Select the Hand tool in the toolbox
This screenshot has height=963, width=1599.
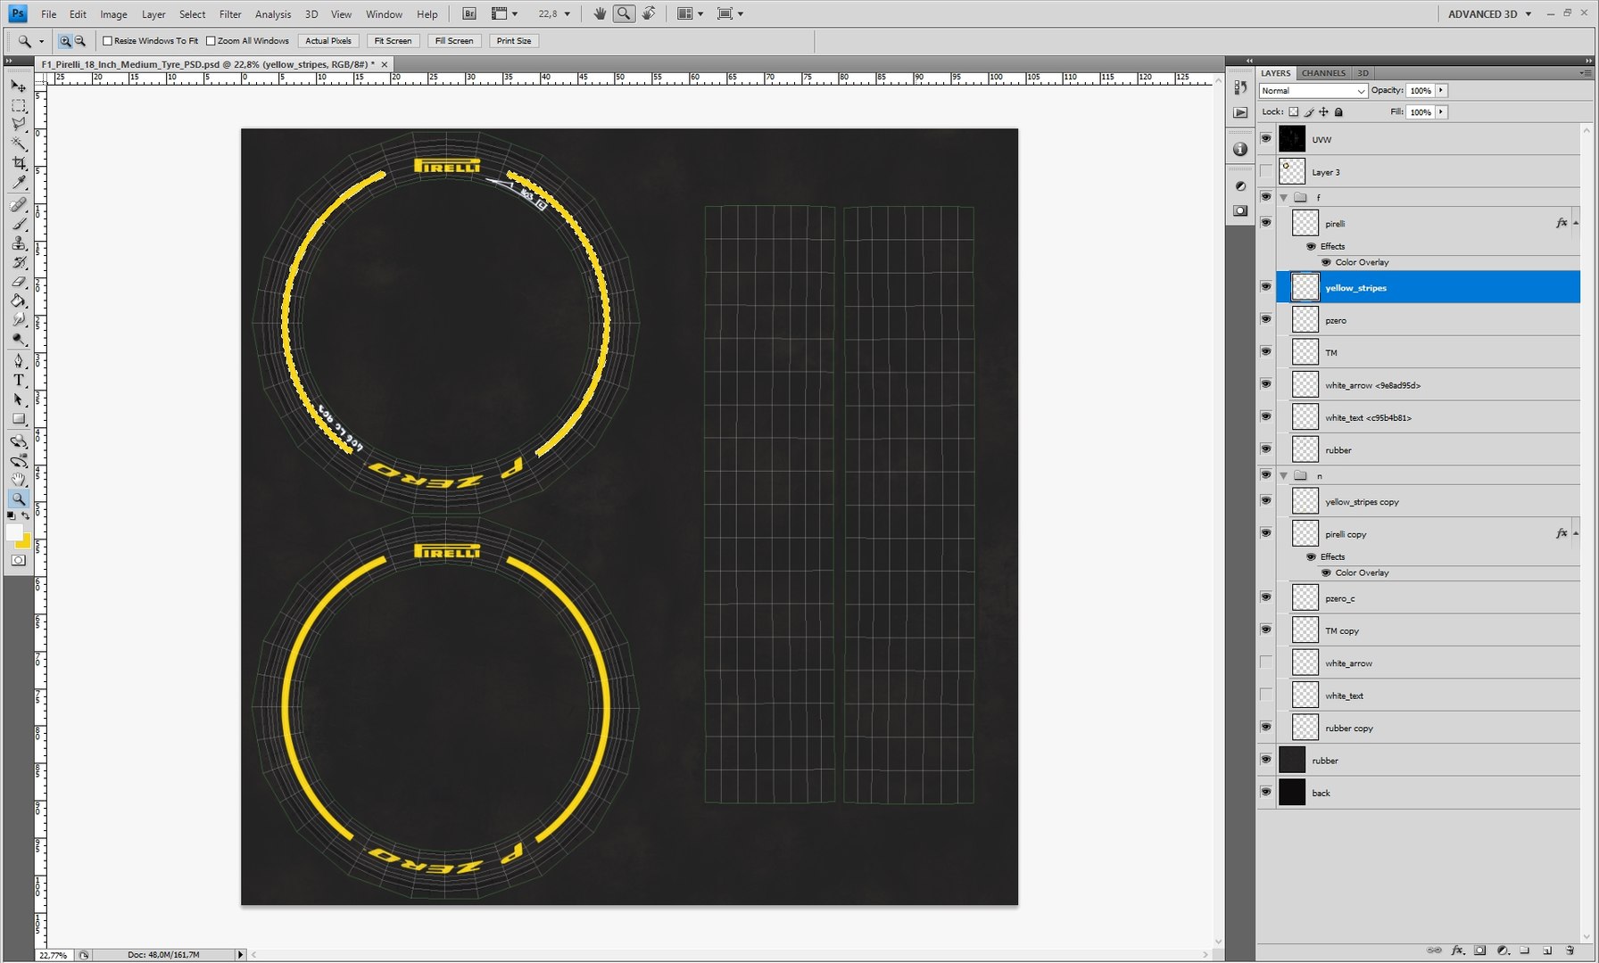click(18, 480)
